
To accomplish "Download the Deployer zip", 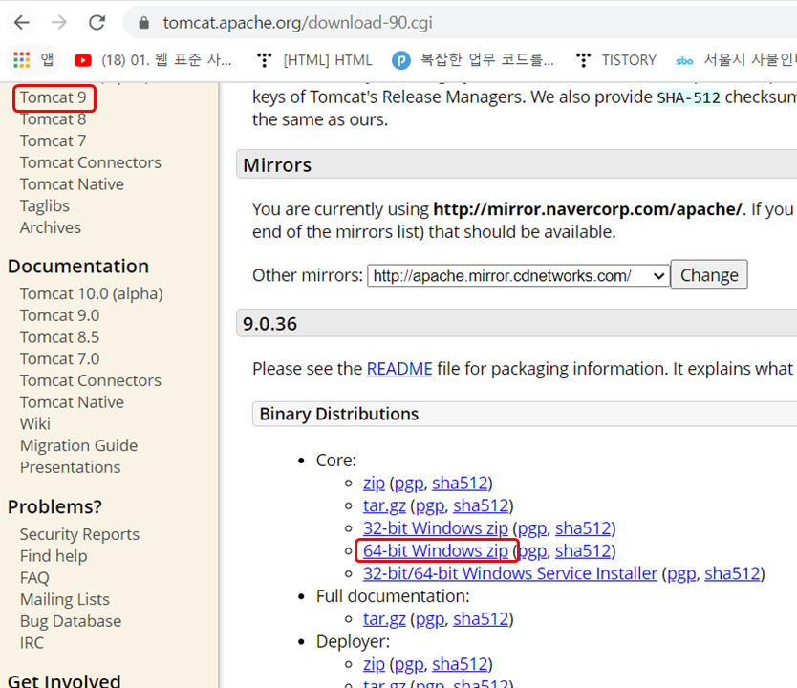I will 374,665.
